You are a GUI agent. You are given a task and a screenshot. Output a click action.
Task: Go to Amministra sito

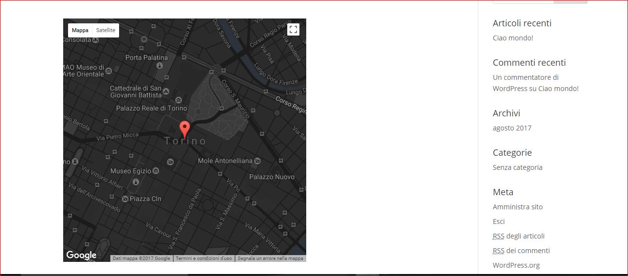pos(518,207)
